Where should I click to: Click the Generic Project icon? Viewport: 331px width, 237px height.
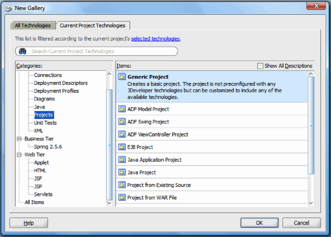[122, 77]
